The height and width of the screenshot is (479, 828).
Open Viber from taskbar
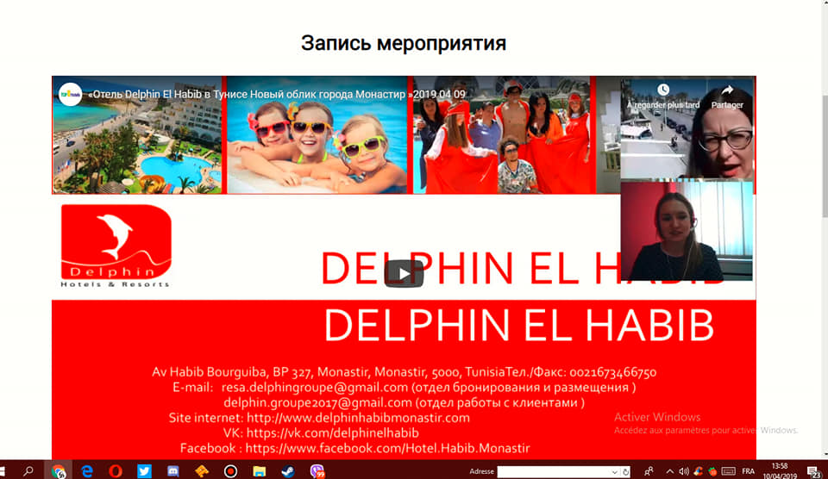point(317,471)
